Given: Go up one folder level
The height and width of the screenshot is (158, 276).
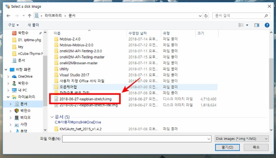Looking at the screenshot, I should coord(29,16).
